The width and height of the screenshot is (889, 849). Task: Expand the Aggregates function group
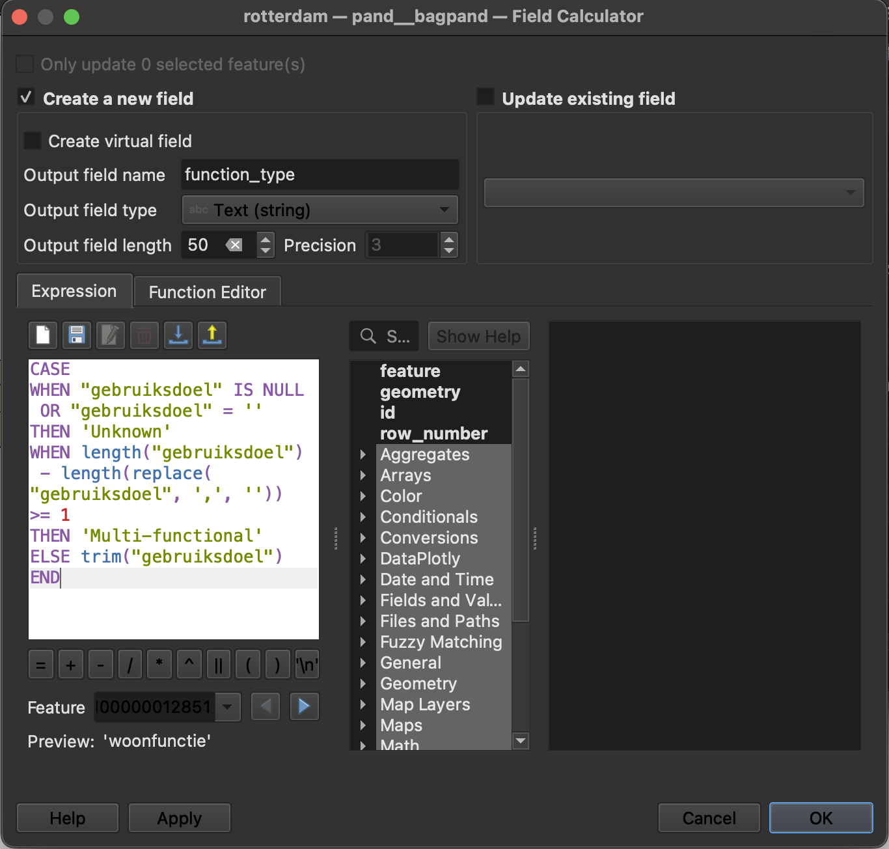(363, 454)
